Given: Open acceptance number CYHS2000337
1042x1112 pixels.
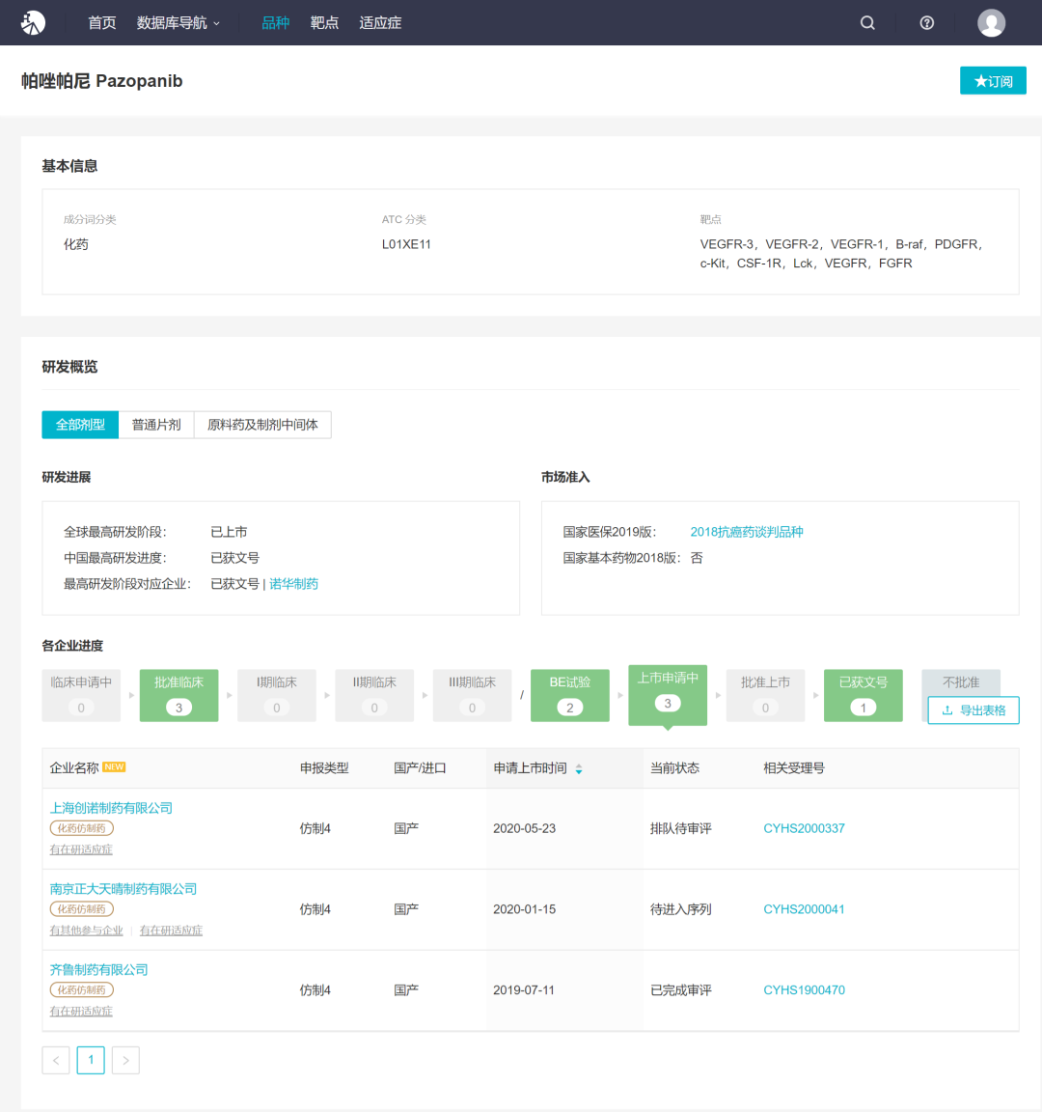Looking at the screenshot, I should [804, 828].
